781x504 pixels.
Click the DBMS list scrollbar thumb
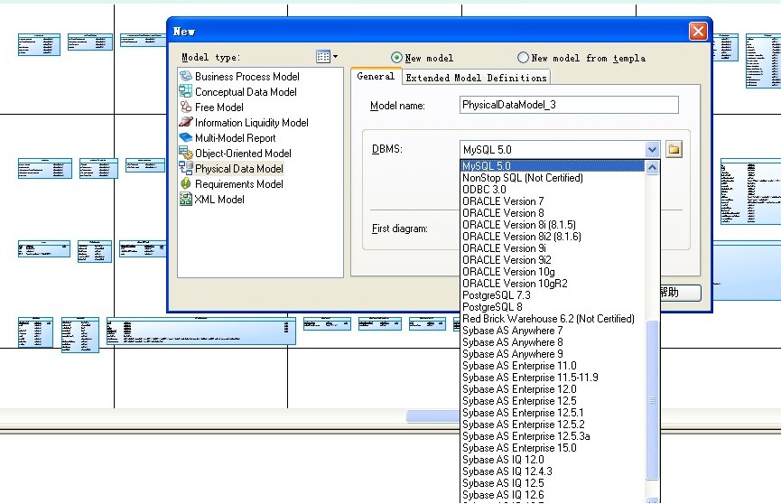652,400
